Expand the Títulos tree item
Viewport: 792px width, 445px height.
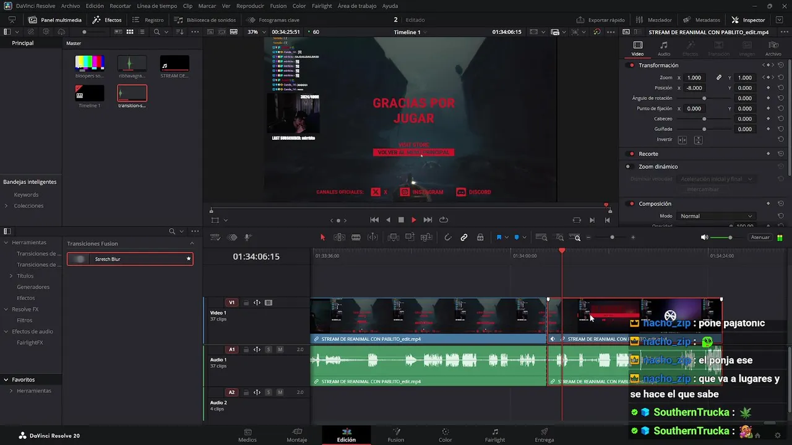coord(11,276)
